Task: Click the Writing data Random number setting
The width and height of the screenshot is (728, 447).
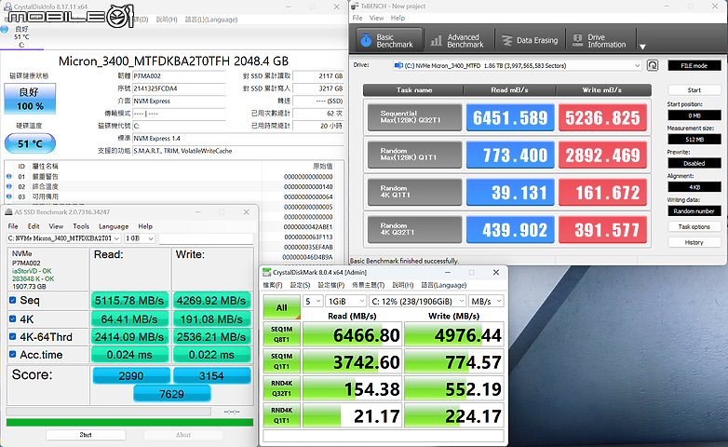Action: point(694,211)
